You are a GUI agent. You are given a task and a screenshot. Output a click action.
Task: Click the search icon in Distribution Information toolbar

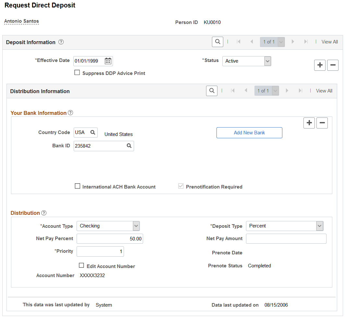[212, 91]
